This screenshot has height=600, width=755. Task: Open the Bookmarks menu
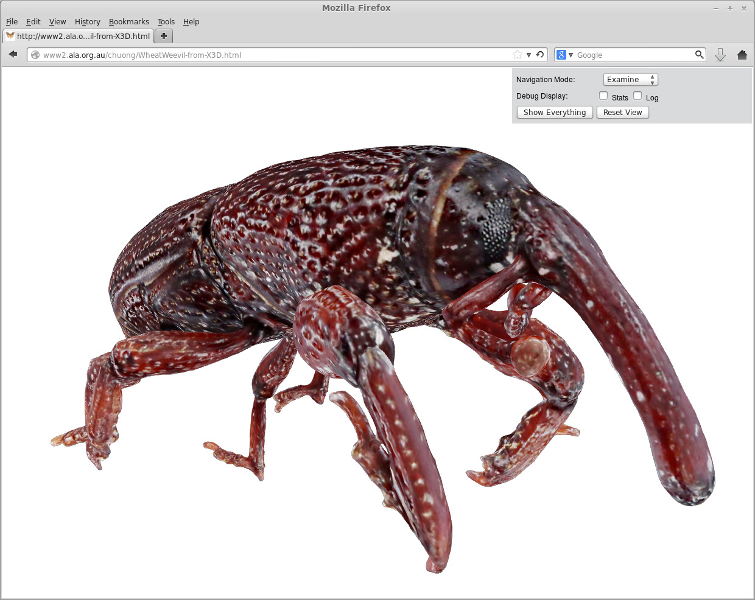[x=128, y=21]
